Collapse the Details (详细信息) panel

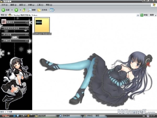26,41
